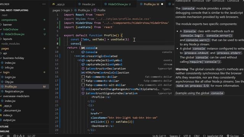Screen dimensions: 244x137
Task: Collapse the business-holiday folder
Action: (14, 58)
